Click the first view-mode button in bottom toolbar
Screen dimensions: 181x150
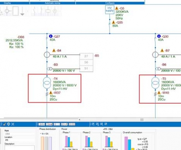(42, 124)
